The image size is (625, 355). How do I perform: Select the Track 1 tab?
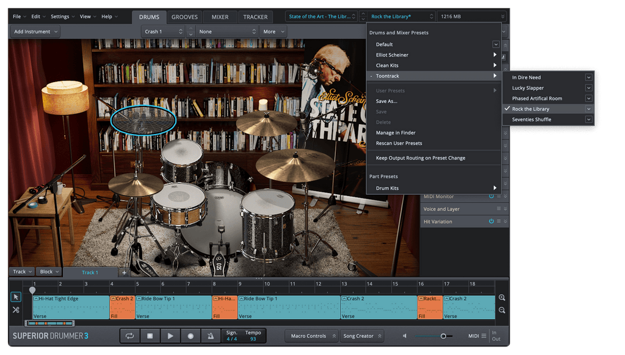[x=90, y=272]
